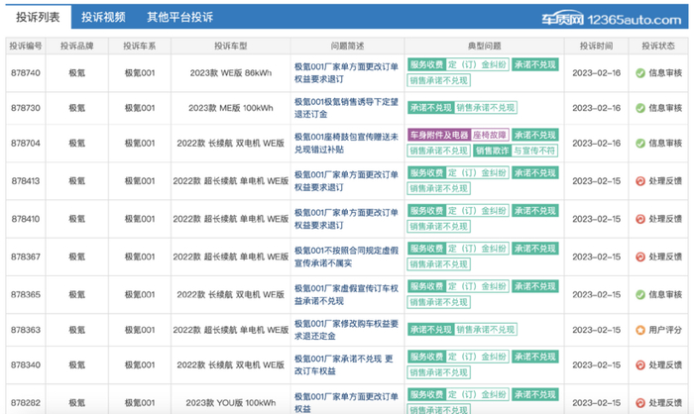Click the 销售欺诈 tag in row 878704

492,151
